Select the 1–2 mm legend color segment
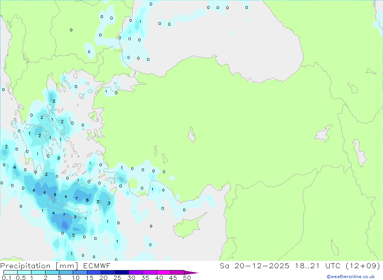The width and height of the screenshot is (383, 280). 38,272
